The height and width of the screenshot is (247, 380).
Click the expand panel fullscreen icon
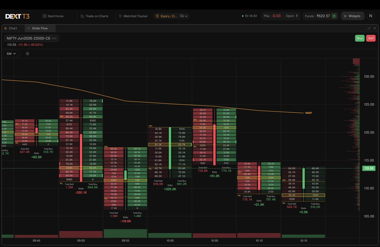[x=369, y=28]
